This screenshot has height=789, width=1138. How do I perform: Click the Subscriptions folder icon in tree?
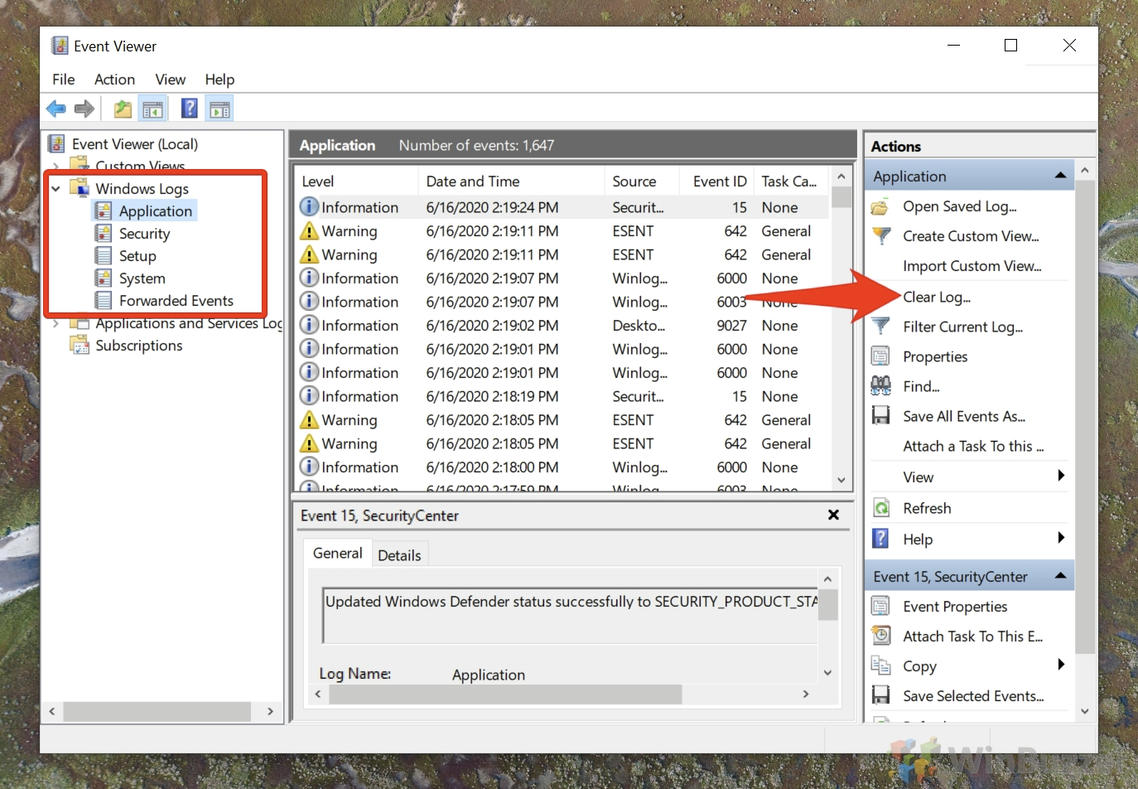pos(80,345)
